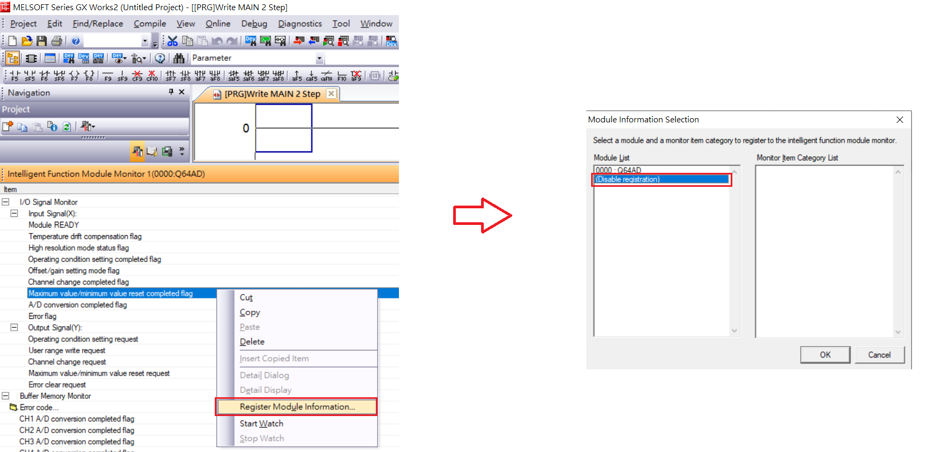This screenshot has width=931, height=452.
Task: Choose Register Module Information from context menu
Action: click(x=297, y=407)
